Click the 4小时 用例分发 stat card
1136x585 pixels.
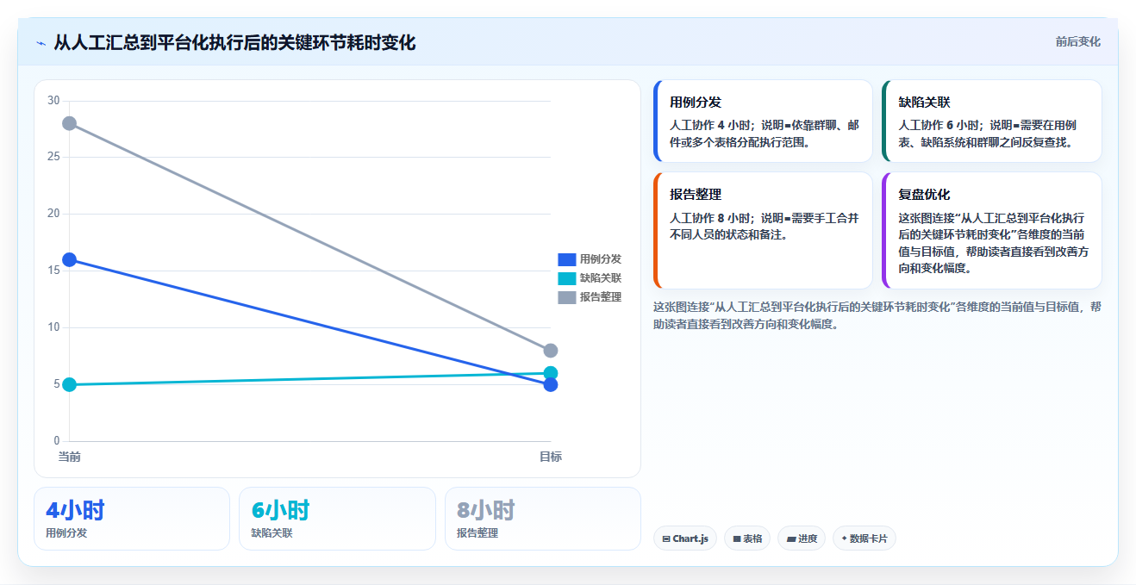(132, 518)
